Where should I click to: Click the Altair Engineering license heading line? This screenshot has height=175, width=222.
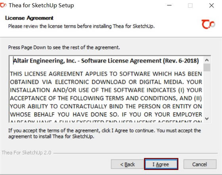point(106,61)
